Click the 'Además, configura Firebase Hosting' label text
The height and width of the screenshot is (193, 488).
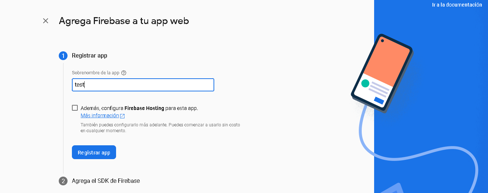(x=139, y=108)
